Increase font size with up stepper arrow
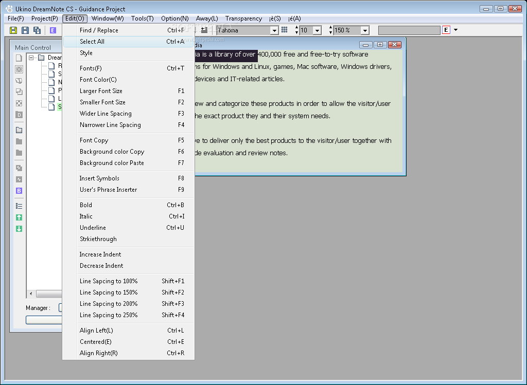The height and width of the screenshot is (385, 527). click(x=297, y=28)
